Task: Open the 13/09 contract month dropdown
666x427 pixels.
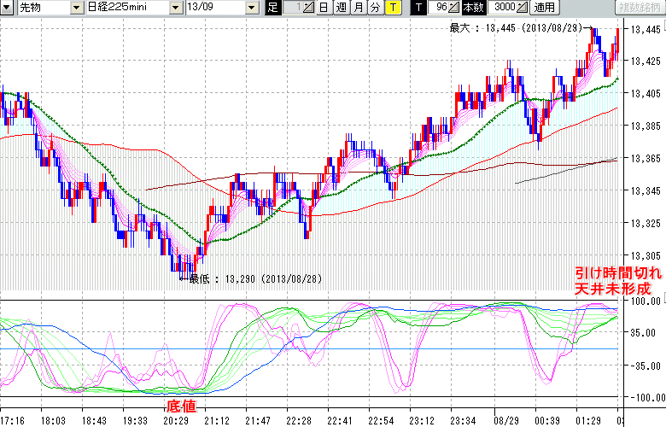Action: [251, 8]
